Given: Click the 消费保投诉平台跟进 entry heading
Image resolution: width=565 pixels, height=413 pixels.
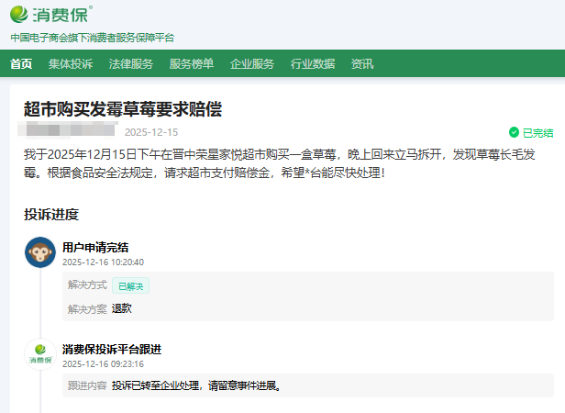Looking at the screenshot, I should pos(112,349).
